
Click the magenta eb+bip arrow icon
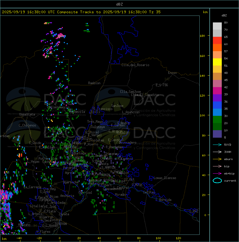(x=217, y=174)
